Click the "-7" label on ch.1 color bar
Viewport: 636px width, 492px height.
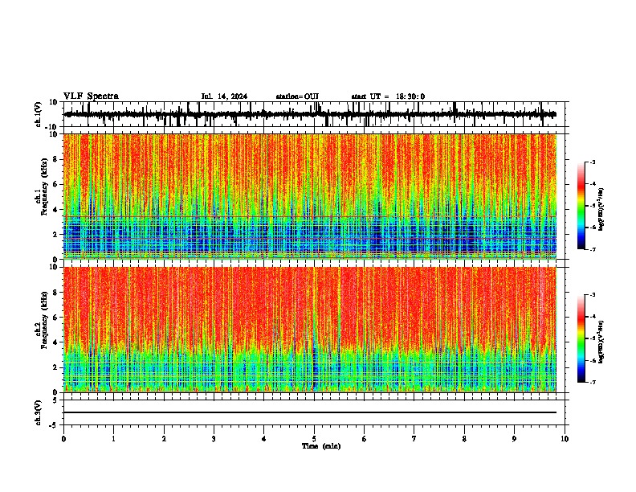(x=592, y=249)
